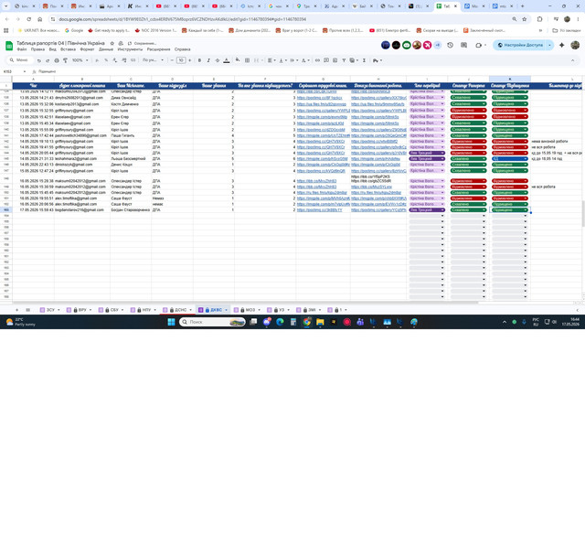Open the Windows Start menu
This screenshot has height=534, width=585.
tap(171, 322)
